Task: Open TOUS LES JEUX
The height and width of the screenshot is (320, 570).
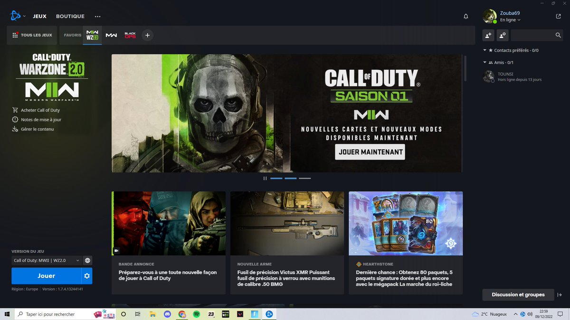Action: coord(32,35)
